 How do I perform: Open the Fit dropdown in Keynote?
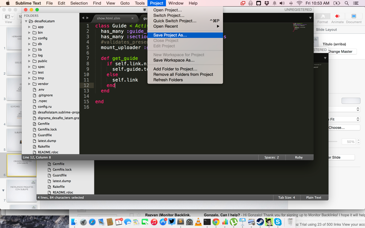click(344, 119)
